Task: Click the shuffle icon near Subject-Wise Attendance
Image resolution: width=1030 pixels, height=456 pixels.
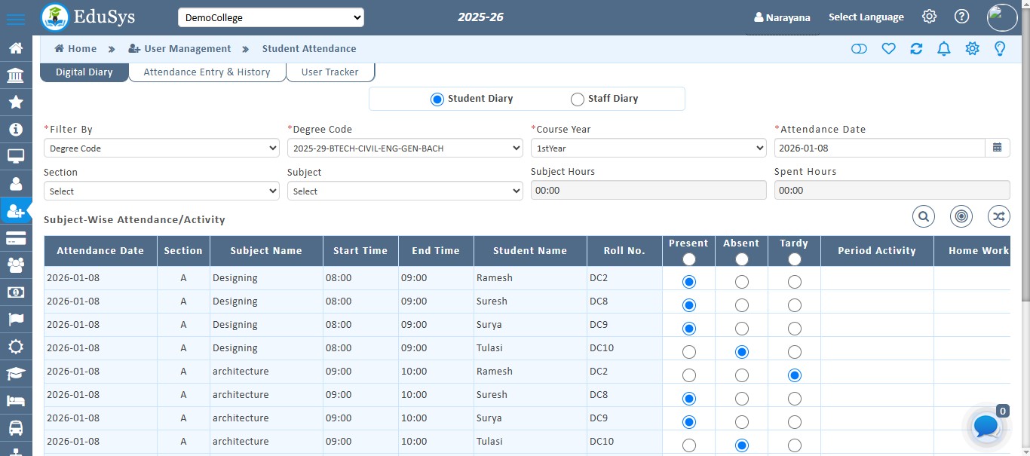Action: 998,216
